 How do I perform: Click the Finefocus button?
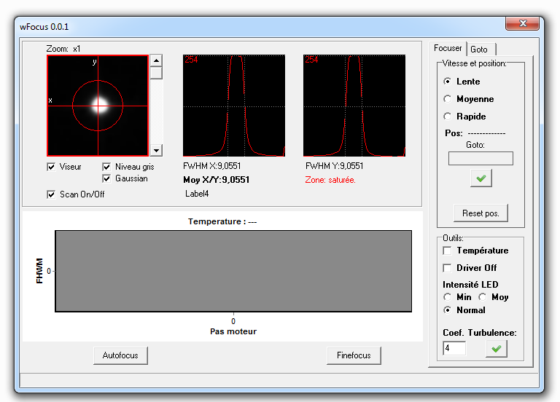coord(354,355)
